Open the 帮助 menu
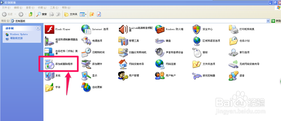281x121 pixels. (66, 8)
